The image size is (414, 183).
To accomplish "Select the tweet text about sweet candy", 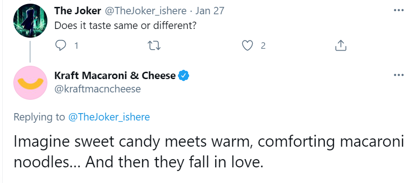I will pos(208,152).
